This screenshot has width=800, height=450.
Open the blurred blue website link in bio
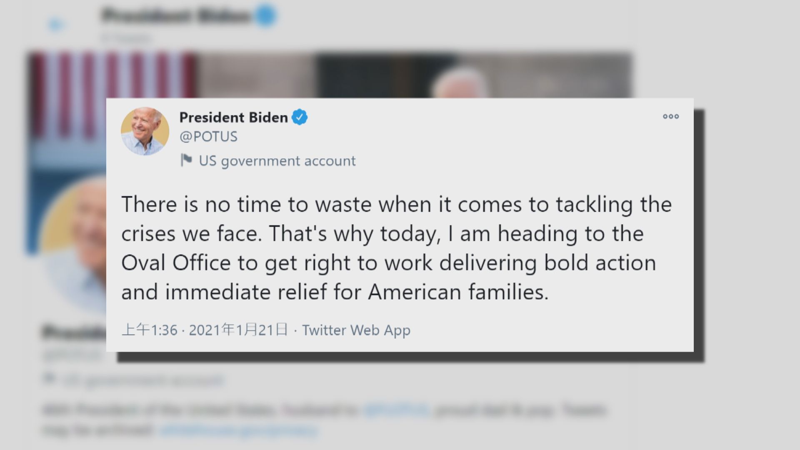tap(238, 430)
